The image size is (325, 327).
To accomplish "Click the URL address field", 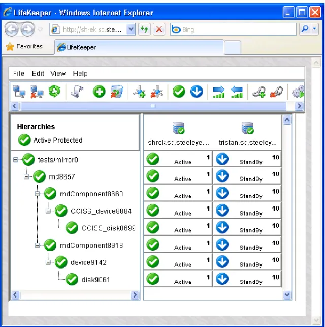I will coord(93,29).
